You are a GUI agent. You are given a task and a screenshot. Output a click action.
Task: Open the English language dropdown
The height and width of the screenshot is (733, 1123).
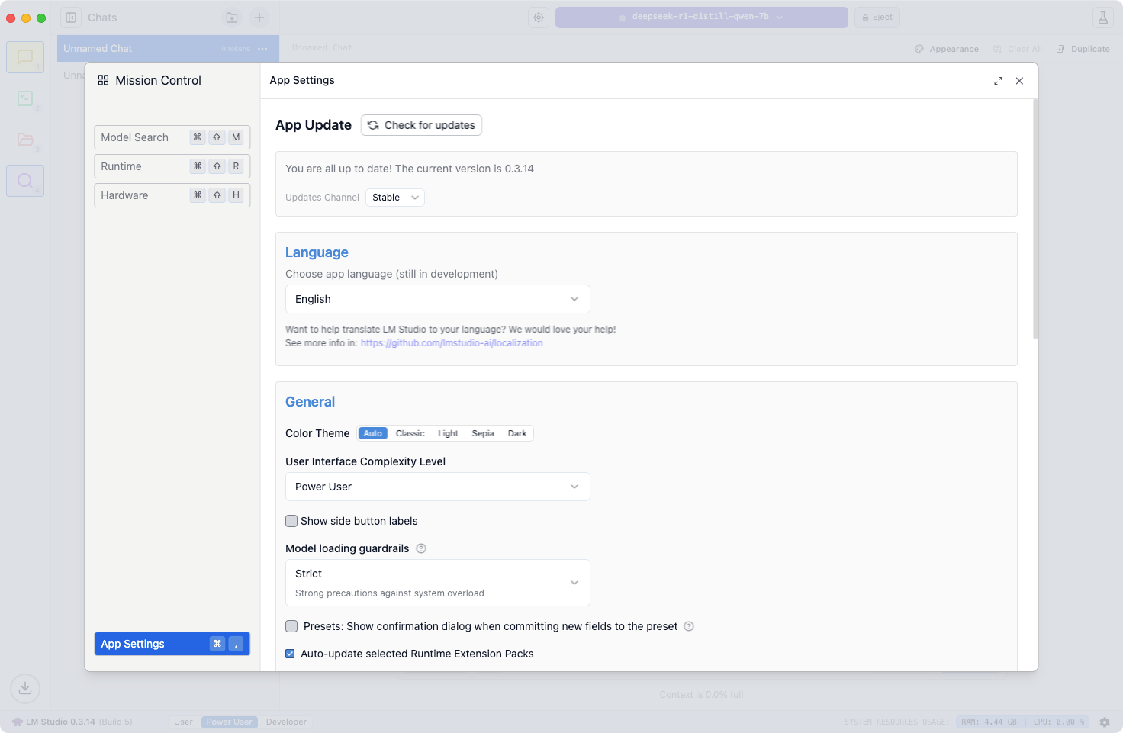point(437,299)
